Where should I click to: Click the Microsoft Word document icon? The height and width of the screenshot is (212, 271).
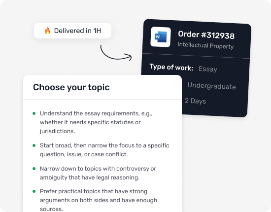click(161, 37)
